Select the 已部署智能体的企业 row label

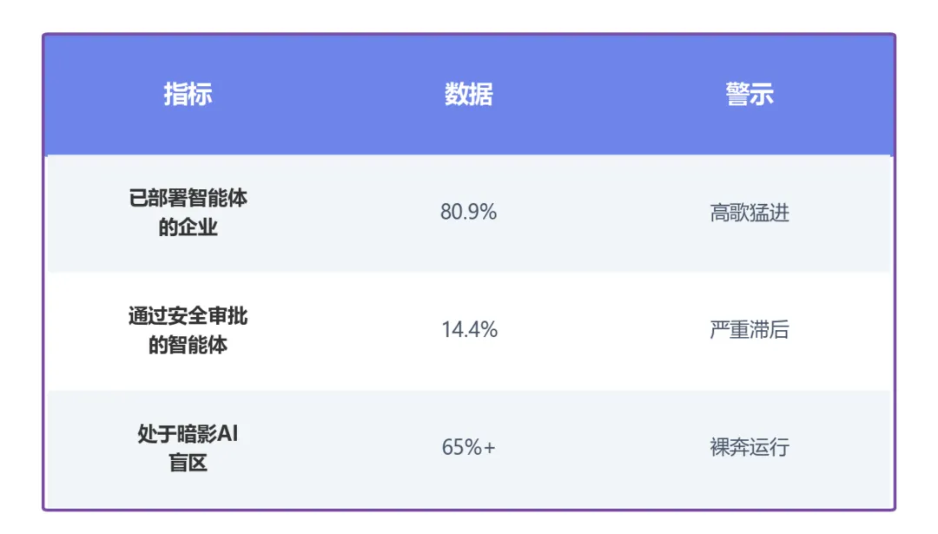(188, 213)
